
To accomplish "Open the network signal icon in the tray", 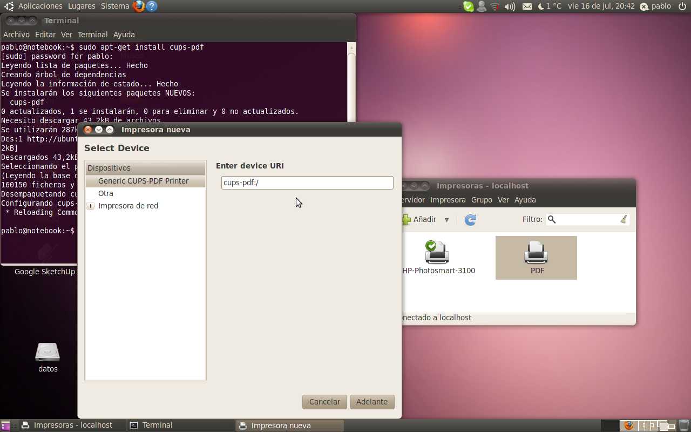I will pos(495,6).
